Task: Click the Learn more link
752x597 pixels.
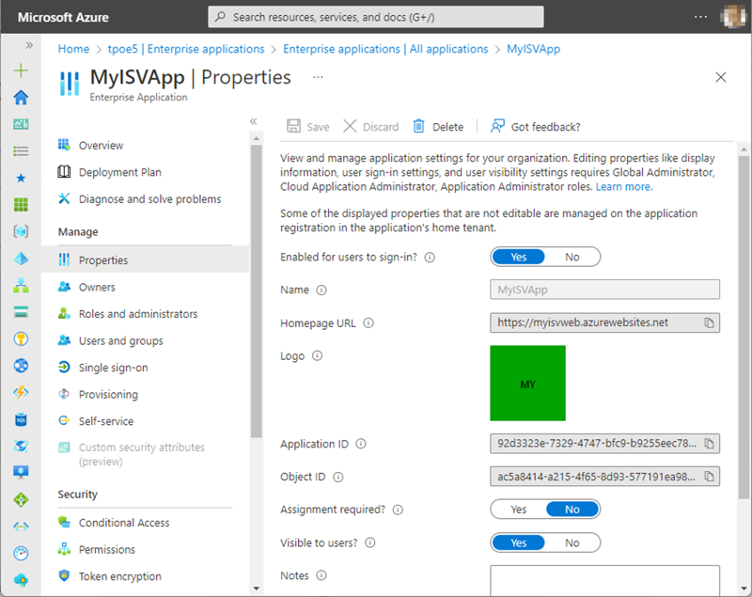Action: tap(623, 187)
